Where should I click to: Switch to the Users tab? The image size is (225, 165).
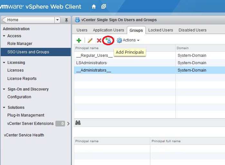click(x=82, y=30)
